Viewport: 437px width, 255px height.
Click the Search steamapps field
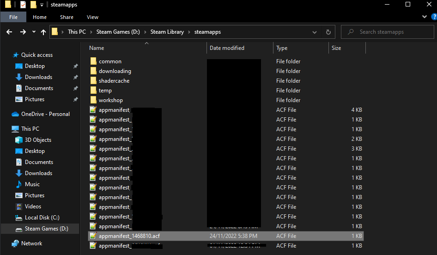coord(393,32)
